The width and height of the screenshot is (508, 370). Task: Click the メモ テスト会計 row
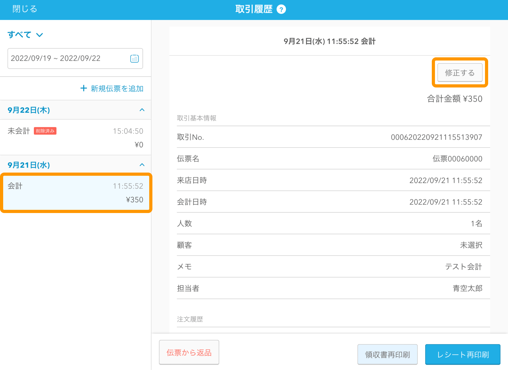click(329, 267)
